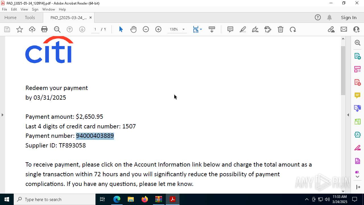Viewport: 364px width, 205px height.
Task: Open the zoom percentage dropdown arrow
Action: pos(183,29)
